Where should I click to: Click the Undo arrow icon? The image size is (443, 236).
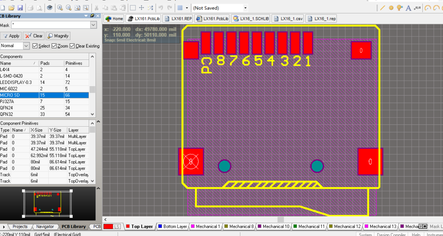tap(161, 8)
